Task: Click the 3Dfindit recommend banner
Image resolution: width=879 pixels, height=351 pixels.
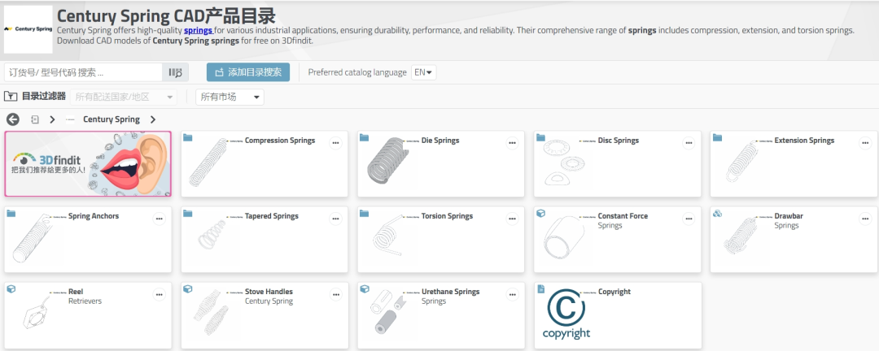Action: (x=88, y=164)
